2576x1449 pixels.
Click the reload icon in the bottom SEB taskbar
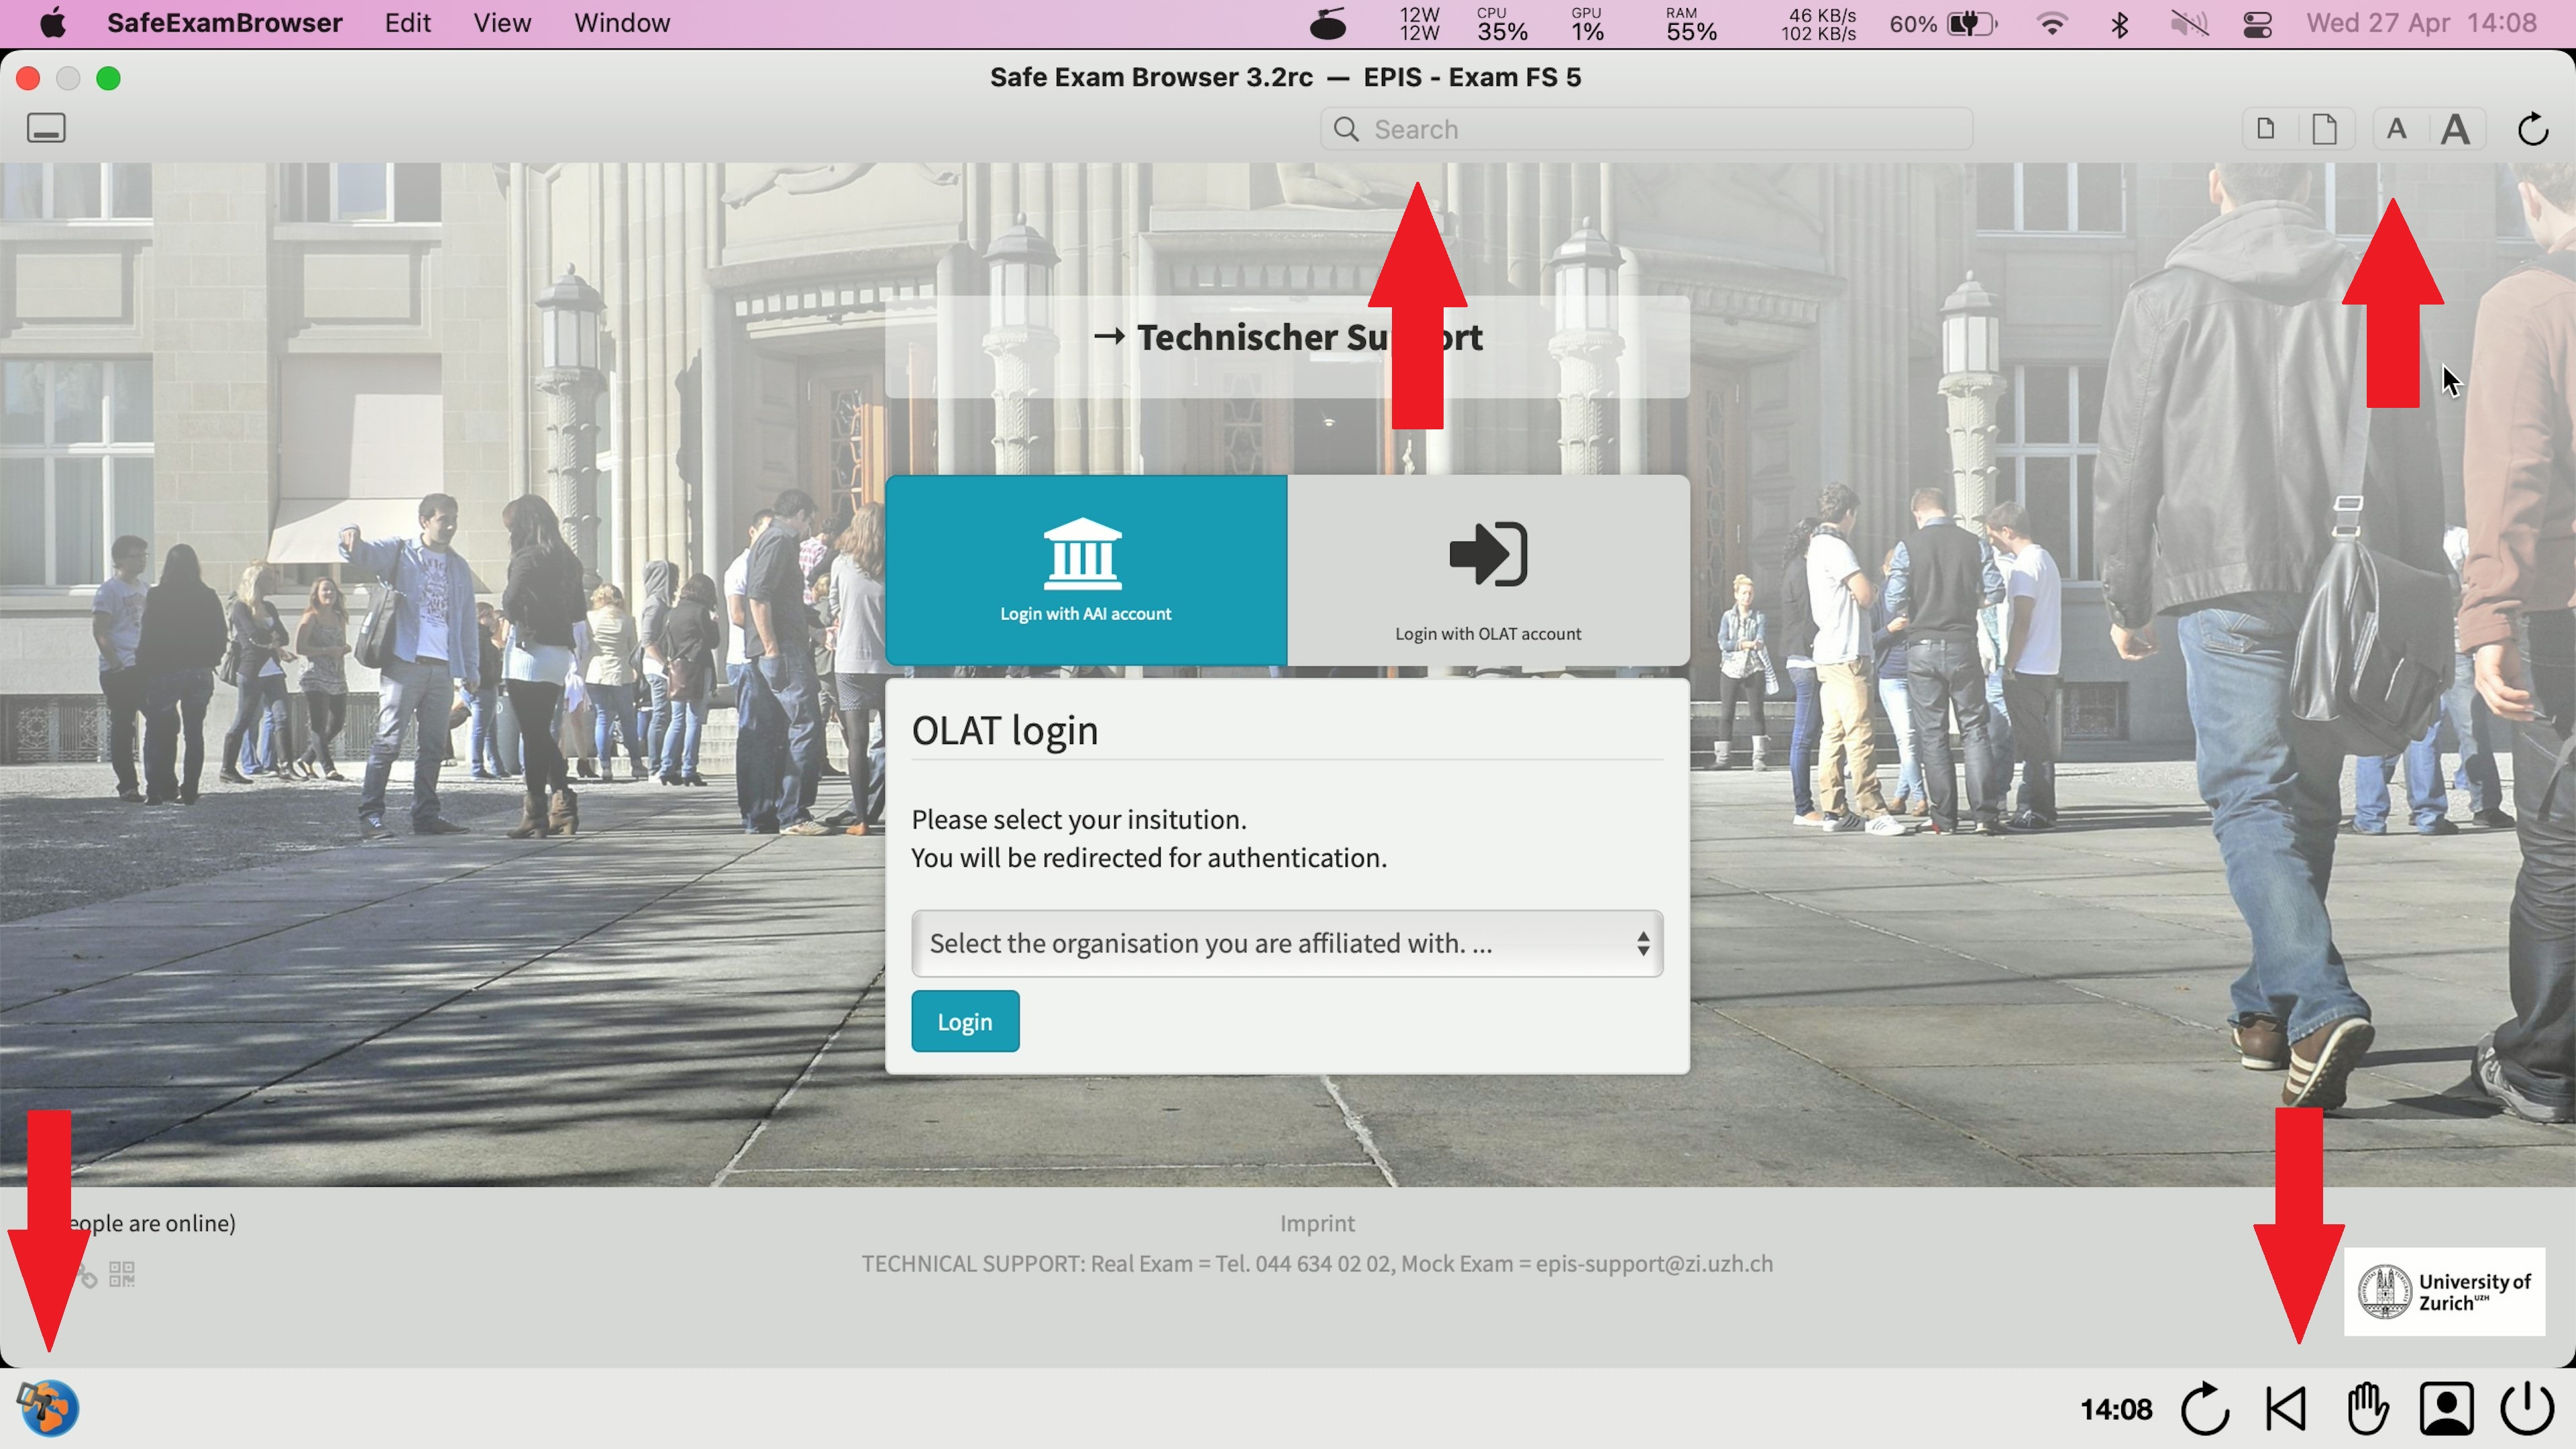[x=2205, y=1409]
